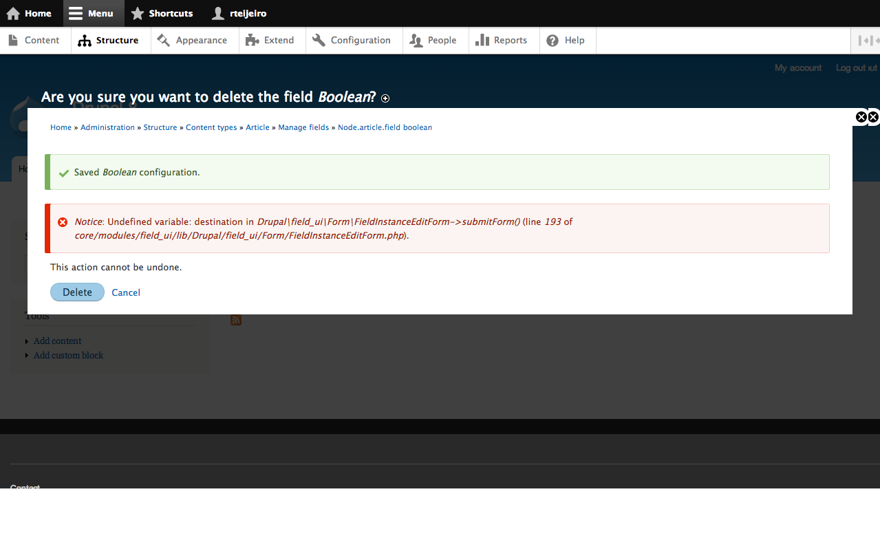Open the Help admin section
This screenshot has width=880, height=549.
[x=567, y=41]
